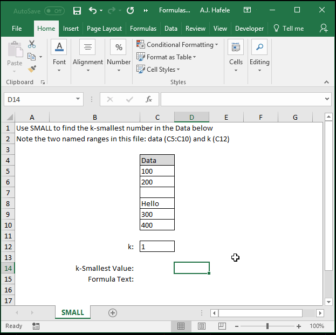
Task: Click the Undo arrow icon
Action: (x=93, y=10)
